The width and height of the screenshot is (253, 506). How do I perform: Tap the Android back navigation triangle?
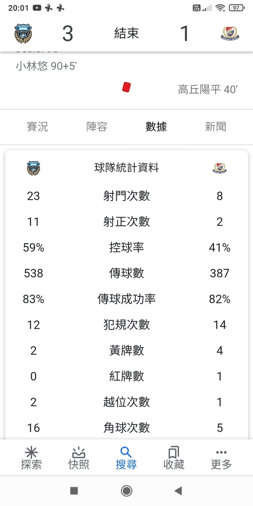pyautogui.click(x=178, y=491)
